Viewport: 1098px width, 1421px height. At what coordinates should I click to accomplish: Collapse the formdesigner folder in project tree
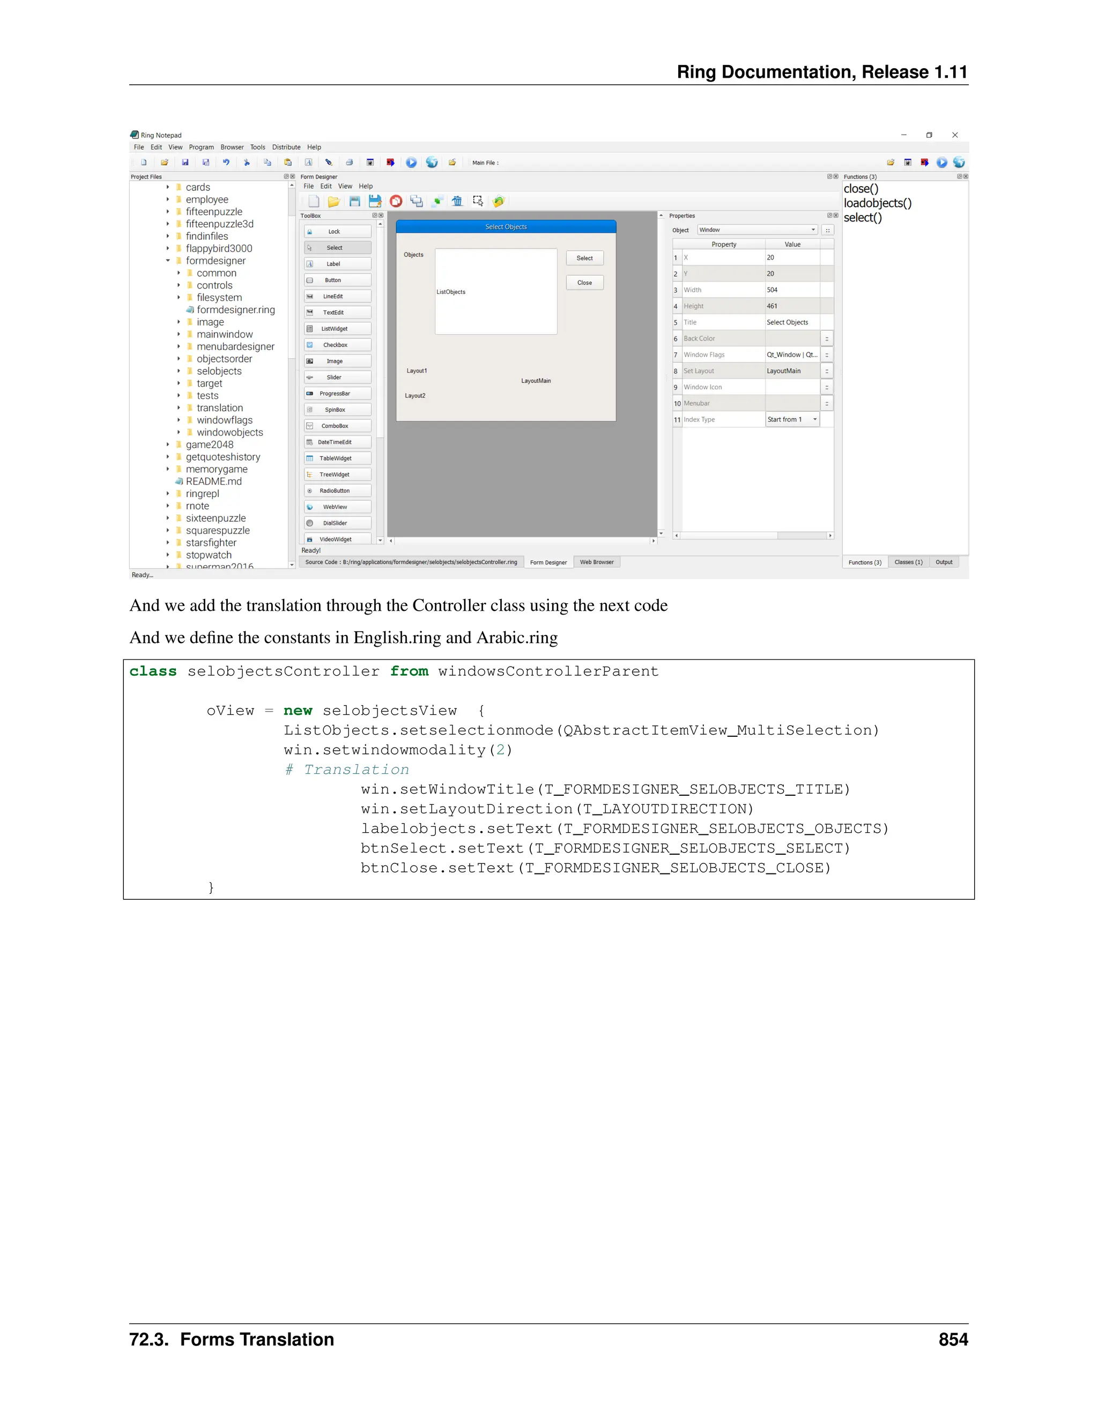(168, 261)
